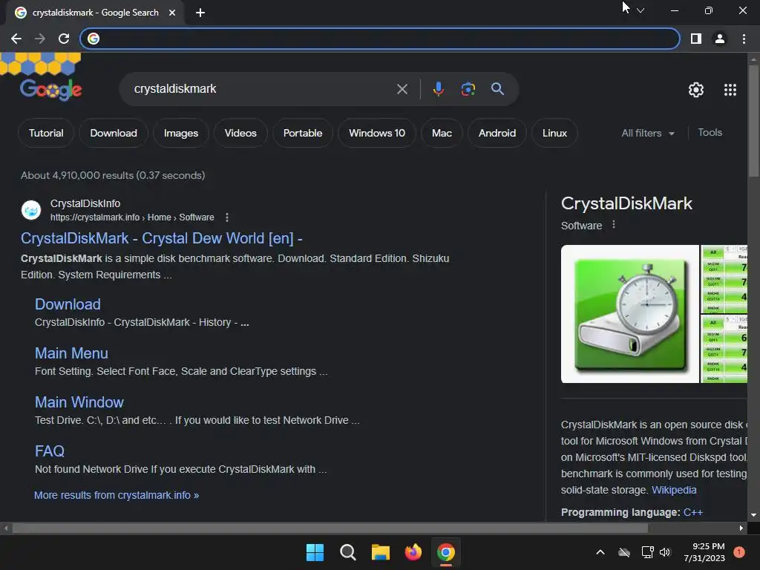Click the scroll-right arrow of horizontal scrollbar

[741, 528]
